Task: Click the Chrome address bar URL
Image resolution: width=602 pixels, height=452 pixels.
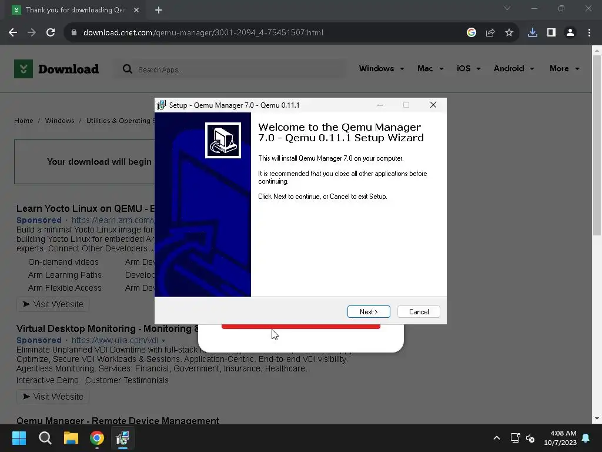Action: point(203,33)
